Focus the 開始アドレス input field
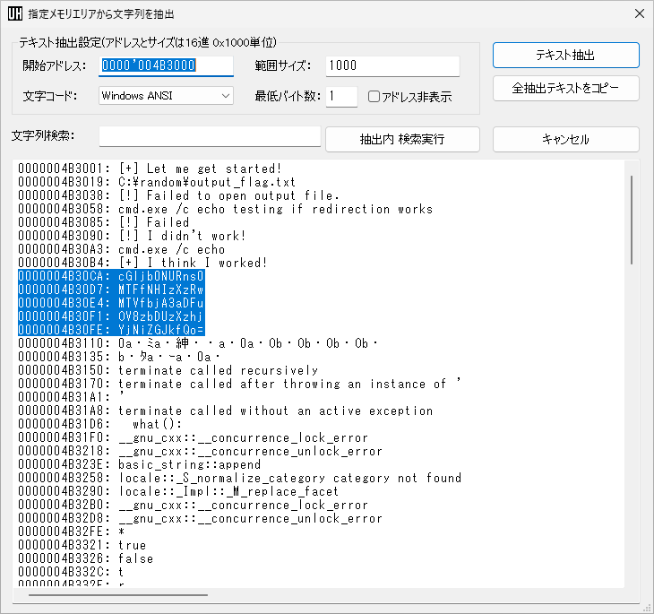Screen dimensions: 654x614 166,65
